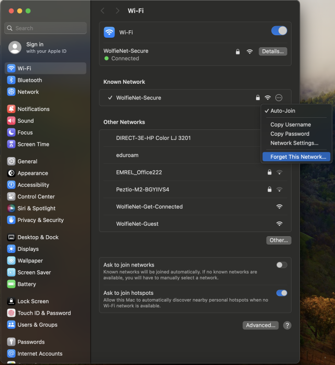Image resolution: width=335 pixels, height=365 pixels.
Task: Open Notifications bell icon in sidebar
Action: 11,109
